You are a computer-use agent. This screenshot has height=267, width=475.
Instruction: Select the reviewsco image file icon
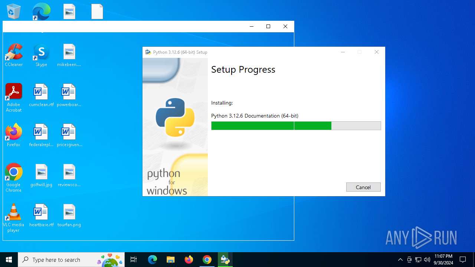(69, 175)
